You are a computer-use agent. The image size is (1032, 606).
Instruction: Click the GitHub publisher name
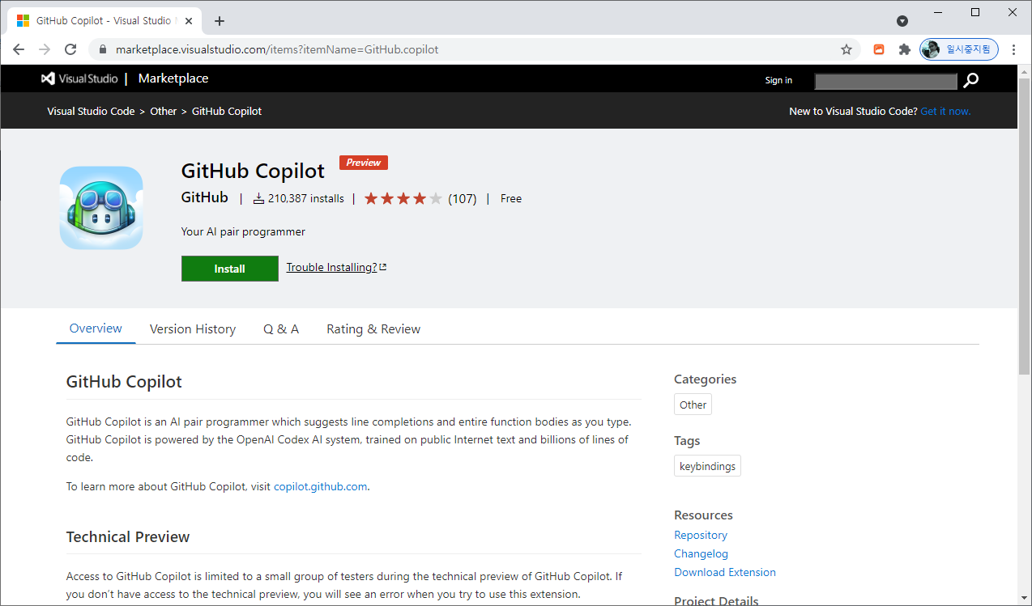tap(204, 197)
